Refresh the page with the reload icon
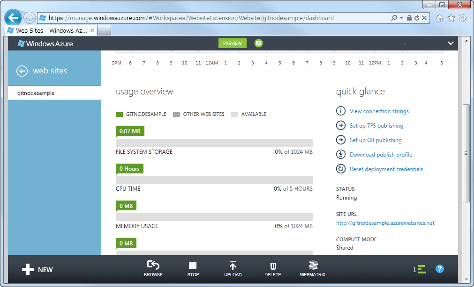Image resolution: width=474 pixels, height=287 pixels. [417, 18]
